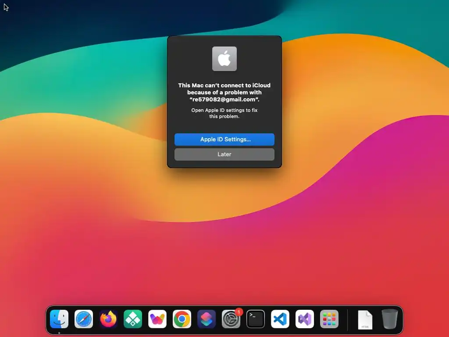449x337 pixels.
Task: Open System Settings with notification badge
Action: pos(231,319)
